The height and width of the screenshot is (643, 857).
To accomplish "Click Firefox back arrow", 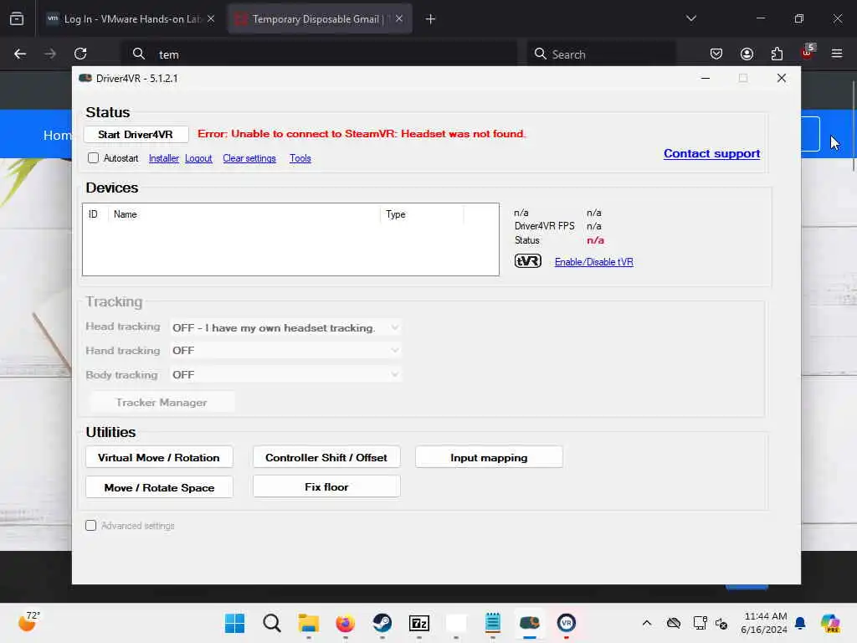I will tap(20, 54).
